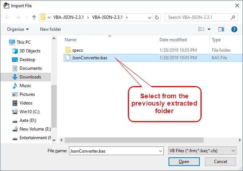The image size is (243, 171).
Task: Close the Import File dialog
Action: tap(237, 6)
